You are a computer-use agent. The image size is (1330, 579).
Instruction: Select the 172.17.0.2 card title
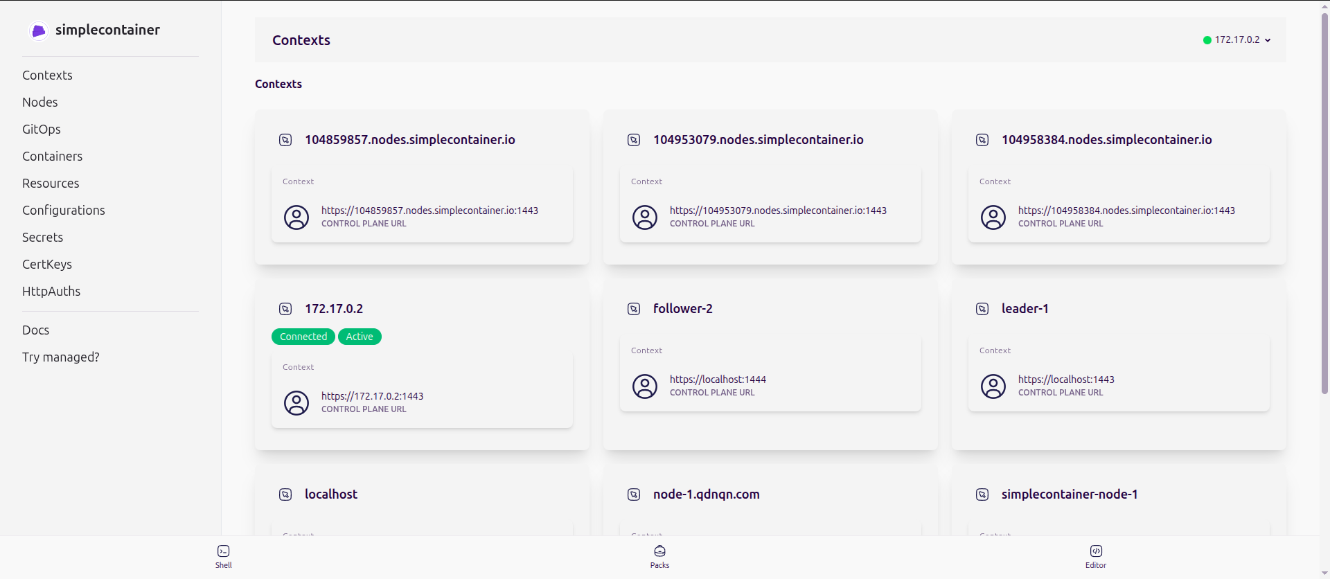click(x=334, y=309)
